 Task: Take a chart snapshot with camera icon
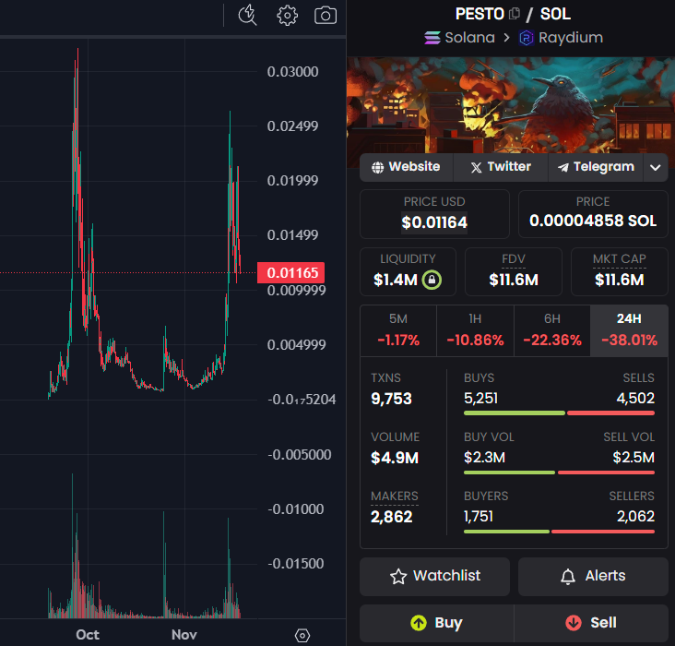coord(326,16)
